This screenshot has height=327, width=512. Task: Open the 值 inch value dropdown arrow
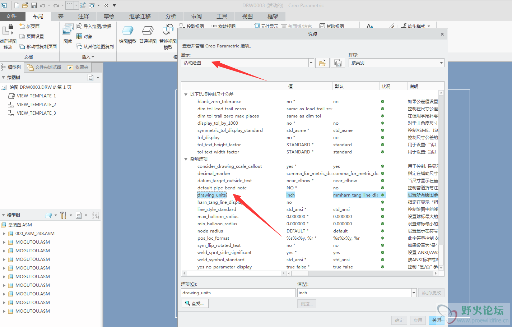(414, 293)
